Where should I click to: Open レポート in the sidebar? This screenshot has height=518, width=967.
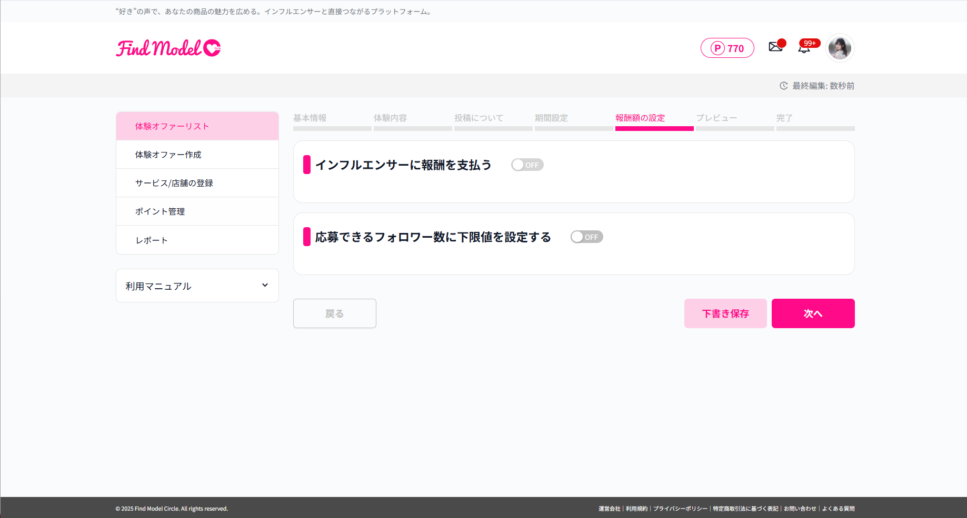click(x=197, y=240)
